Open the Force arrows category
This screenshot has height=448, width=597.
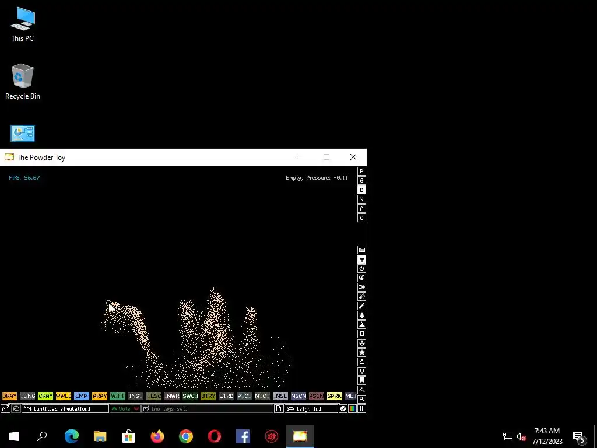pyautogui.click(x=361, y=287)
